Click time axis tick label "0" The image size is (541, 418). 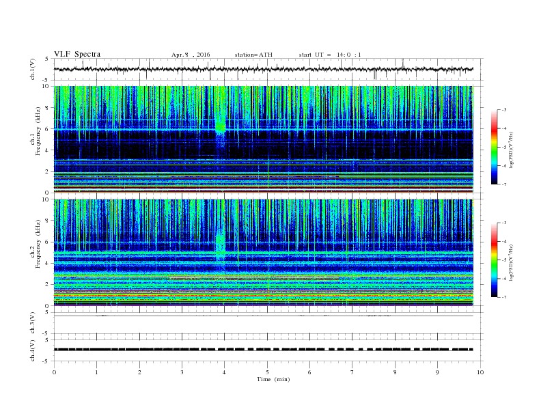click(x=54, y=372)
